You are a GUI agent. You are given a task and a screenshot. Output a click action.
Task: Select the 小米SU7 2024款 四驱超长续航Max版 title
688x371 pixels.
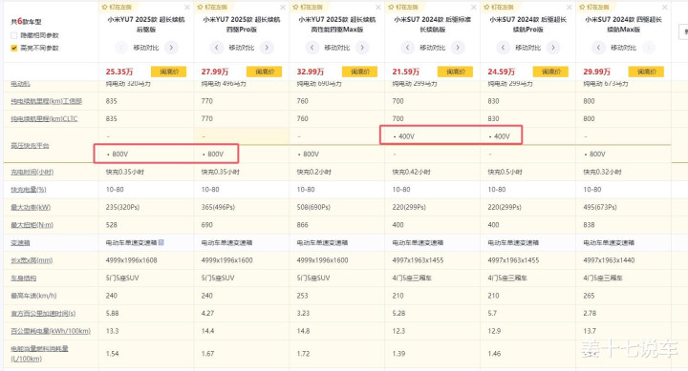point(623,25)
